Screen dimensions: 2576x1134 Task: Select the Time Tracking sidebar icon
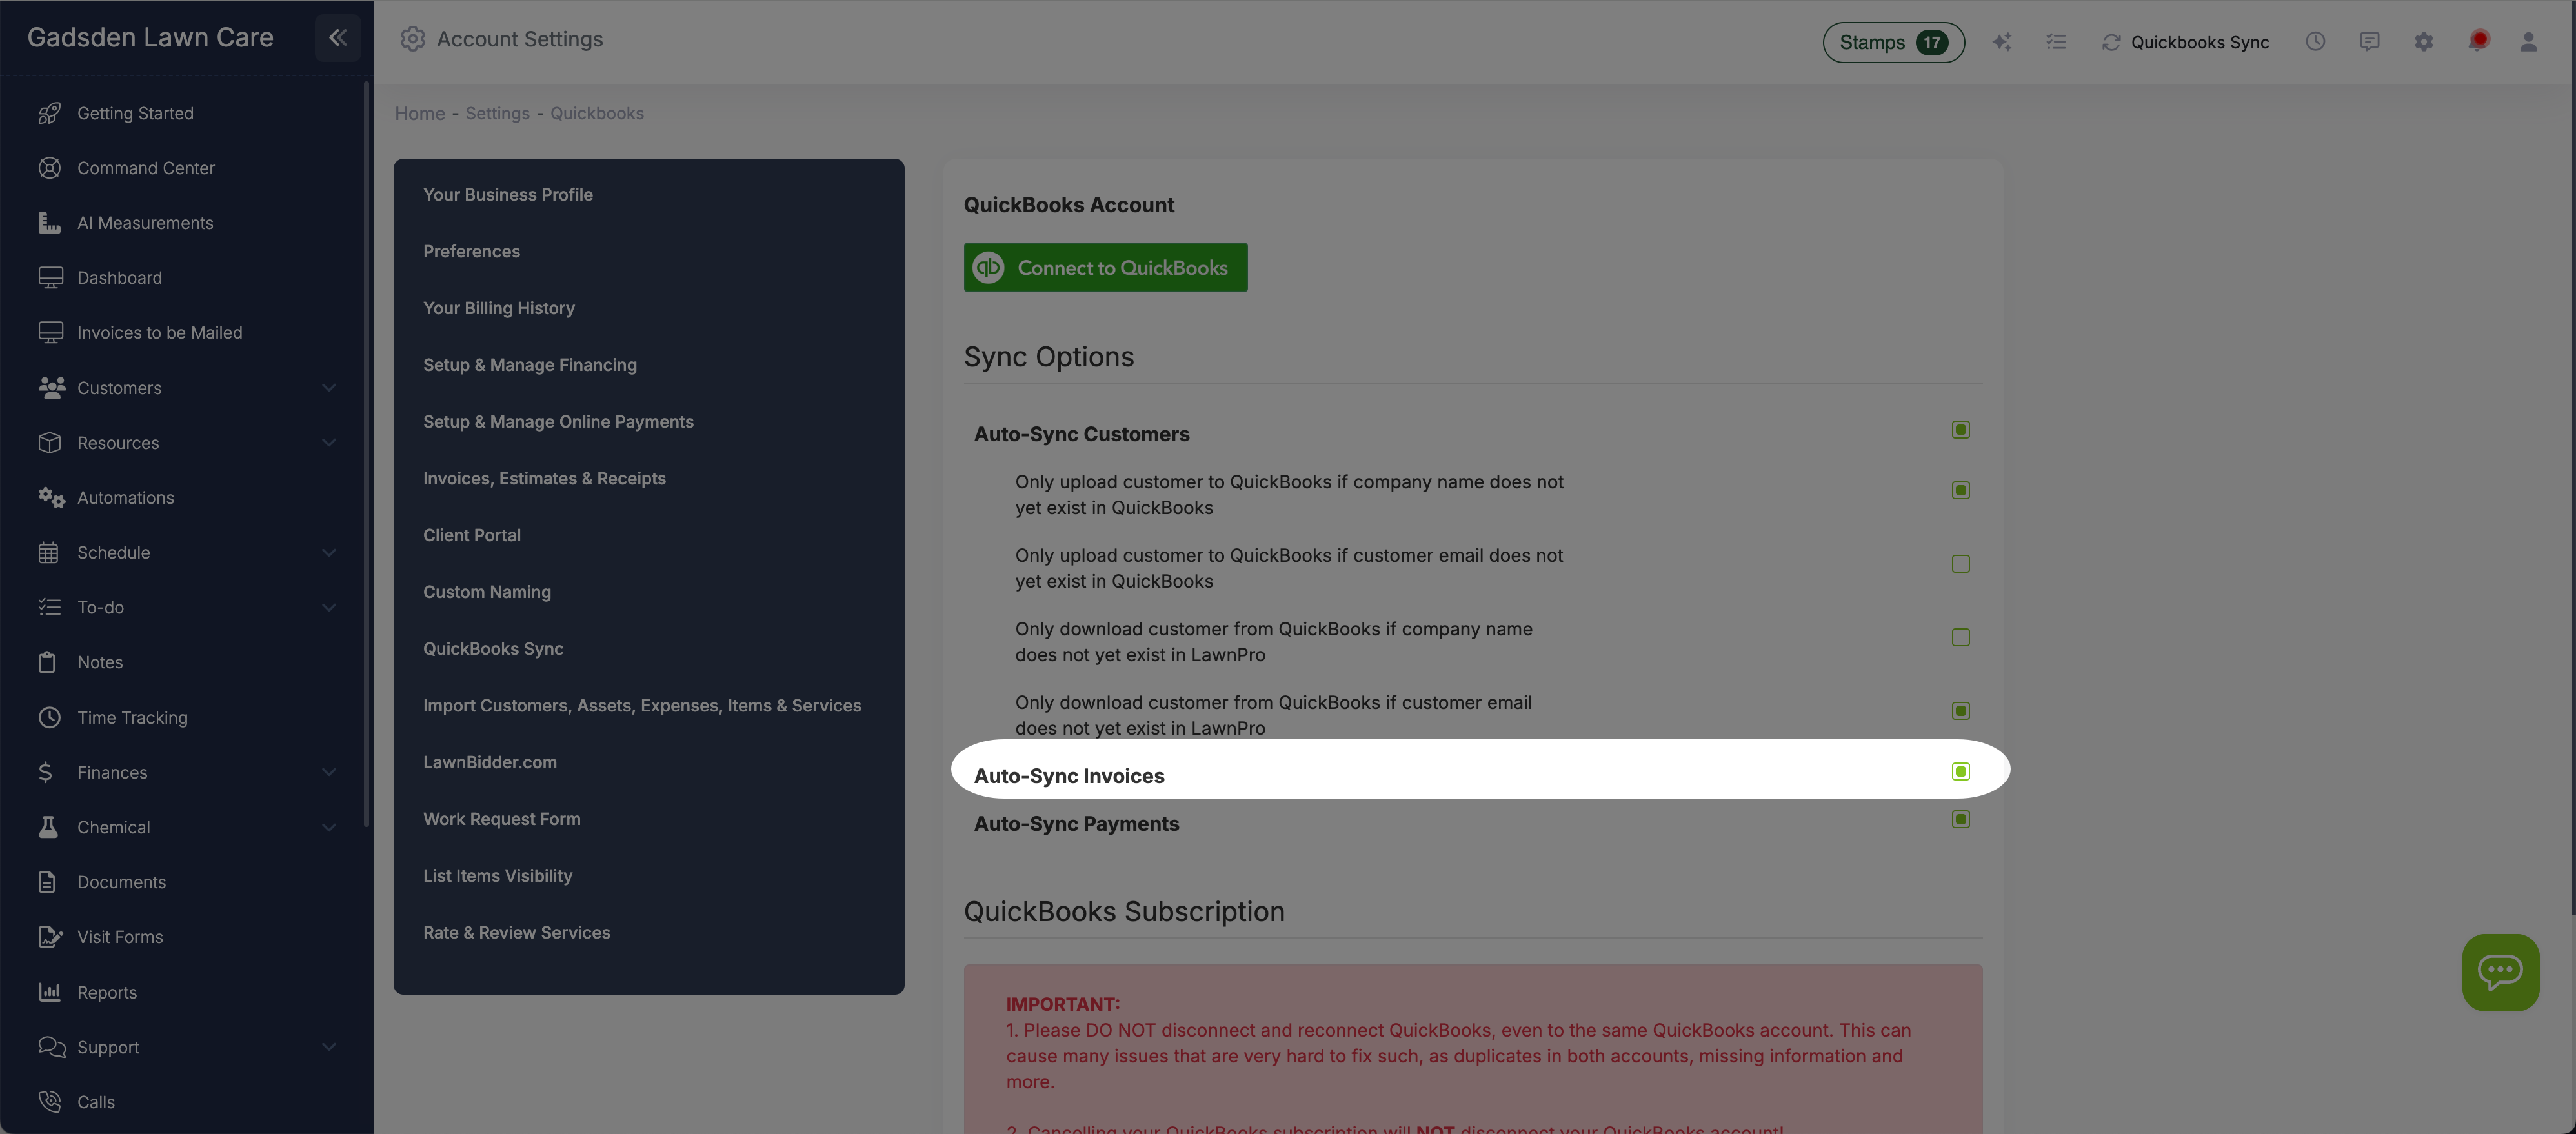coord(51,717)
